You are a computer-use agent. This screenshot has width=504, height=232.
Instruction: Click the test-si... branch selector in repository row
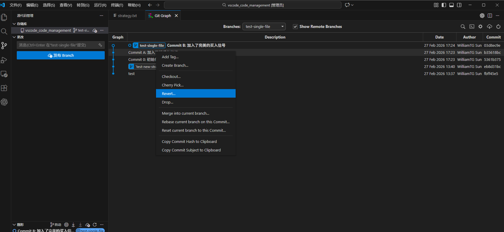(81, 30)
